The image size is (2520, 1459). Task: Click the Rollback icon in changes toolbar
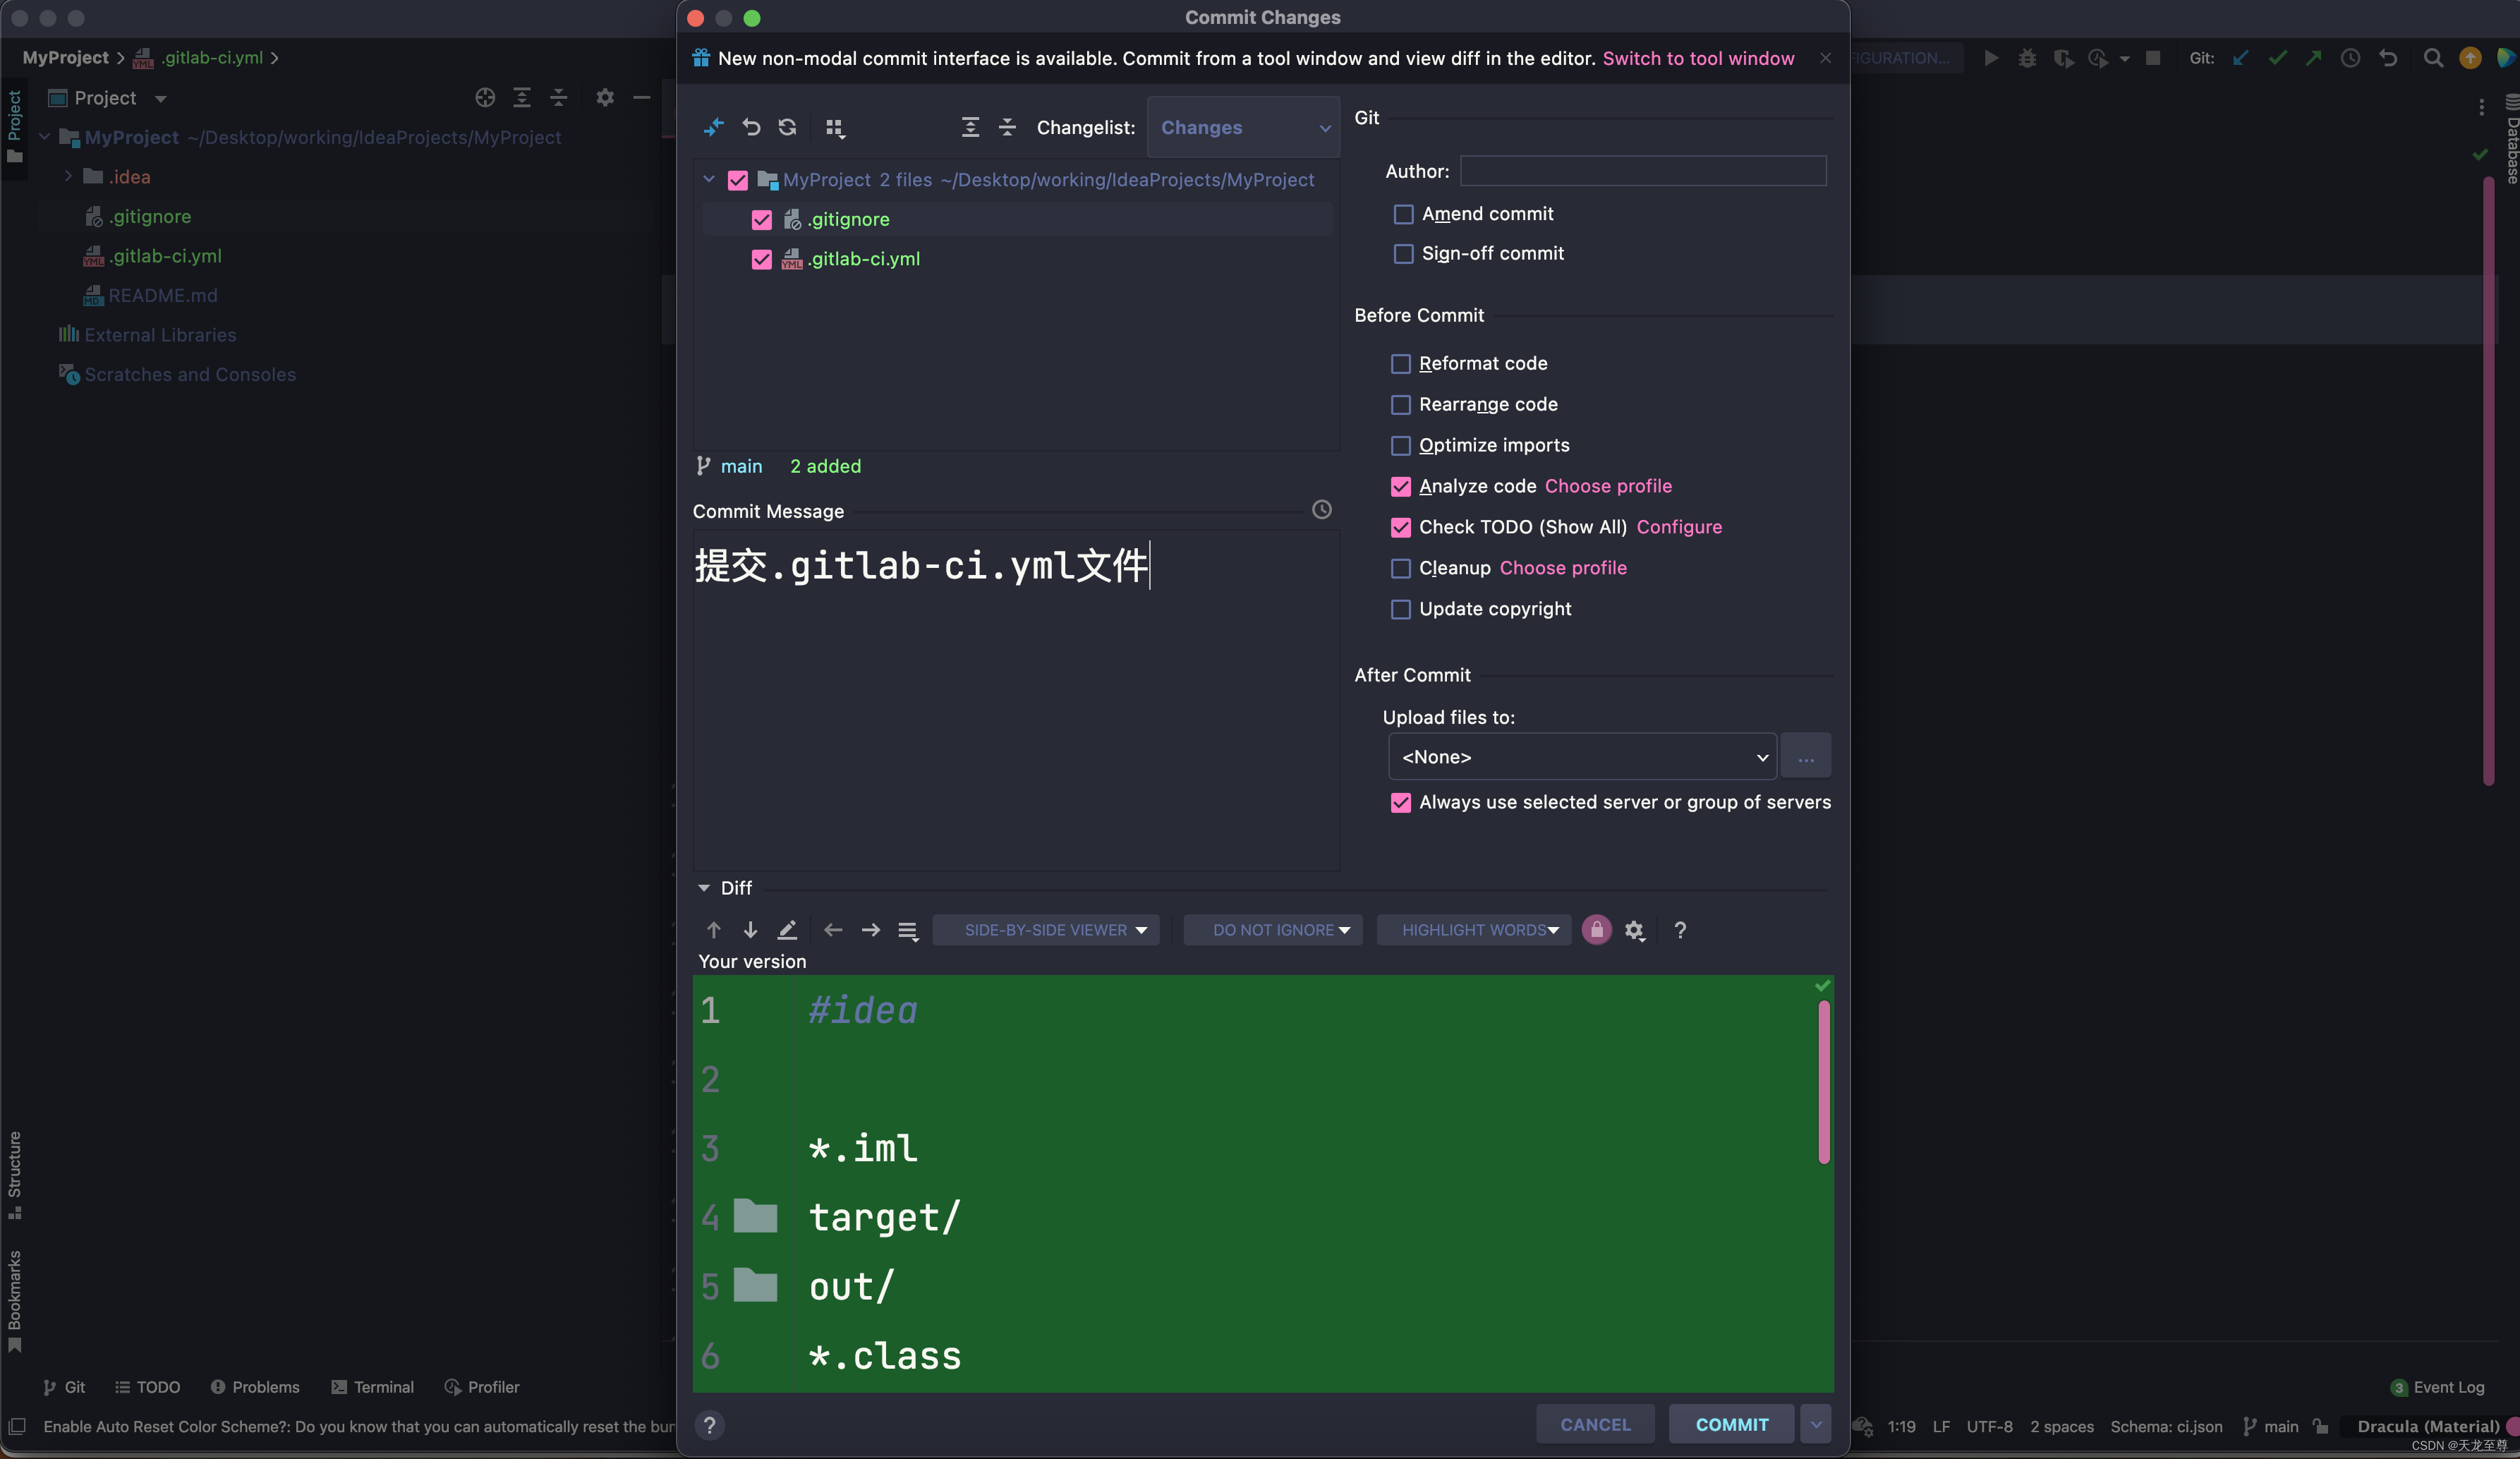pyautogui.click(x=751, y=127)
